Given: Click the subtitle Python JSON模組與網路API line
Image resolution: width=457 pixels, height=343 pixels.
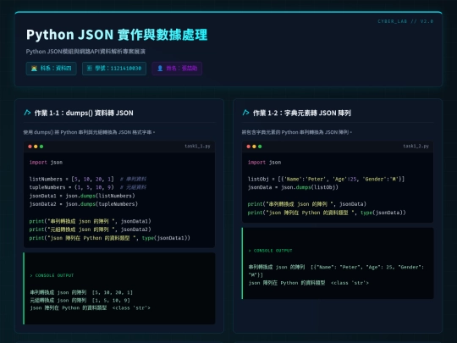Looking at the screenshot, I should (x=85, y=52).
